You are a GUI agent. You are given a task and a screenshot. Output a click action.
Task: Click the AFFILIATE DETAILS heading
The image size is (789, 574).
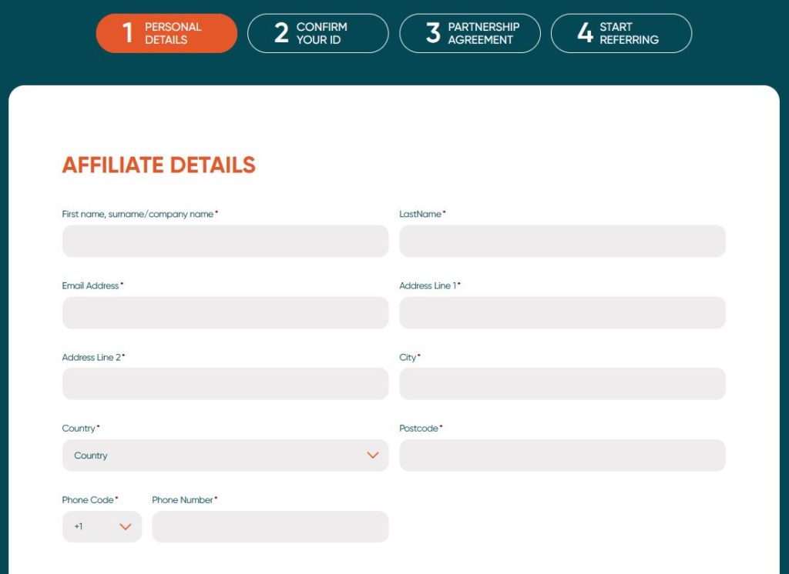pos(159,165)
